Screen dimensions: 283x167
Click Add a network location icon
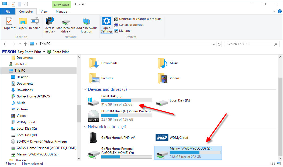(87, 21)
